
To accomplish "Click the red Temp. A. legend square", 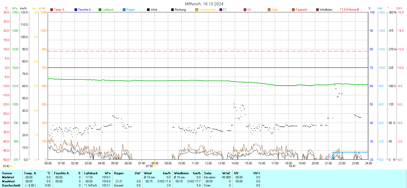I will tap(52, 10).
